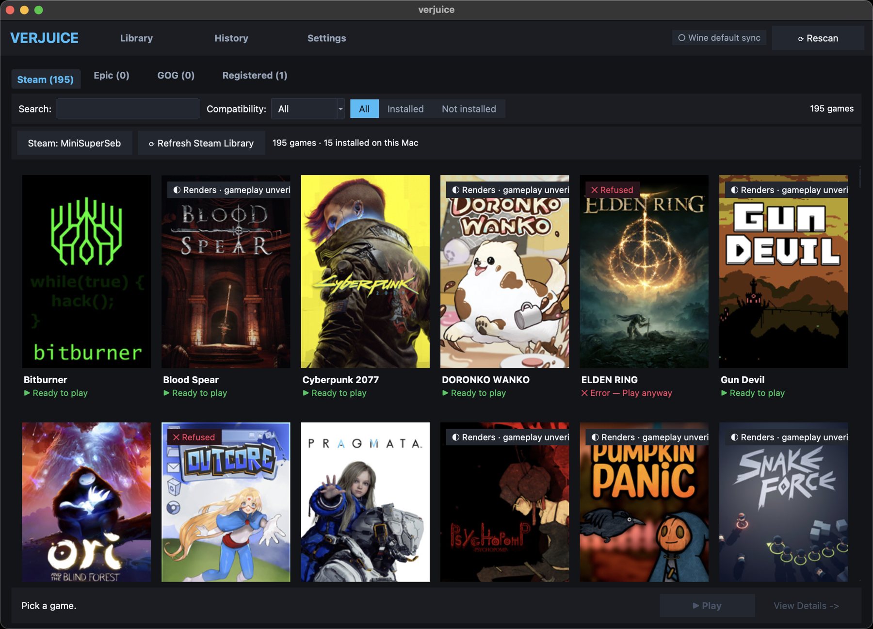Screen dimensions: 873x629
Task: Click Renders badge on Gun Devil
Action: tap(787, 190)
